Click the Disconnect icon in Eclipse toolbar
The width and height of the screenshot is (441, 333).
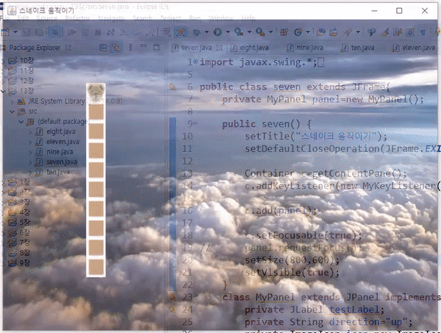click(110, 32)
